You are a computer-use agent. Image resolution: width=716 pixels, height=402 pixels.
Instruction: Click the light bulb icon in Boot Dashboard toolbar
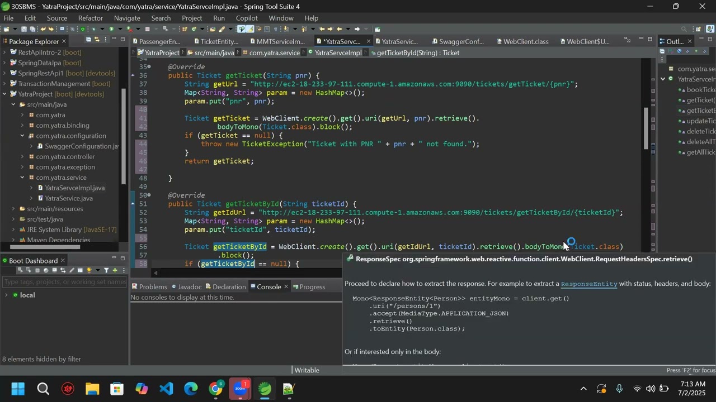coord(89,270)
